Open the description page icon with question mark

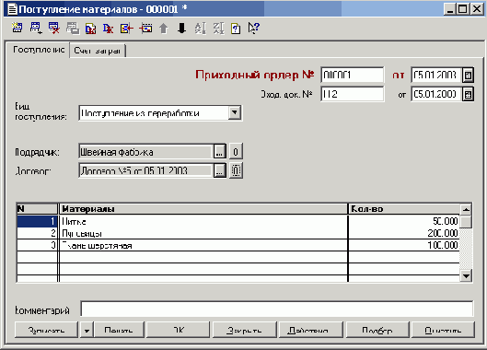click(x=236, y=29)
